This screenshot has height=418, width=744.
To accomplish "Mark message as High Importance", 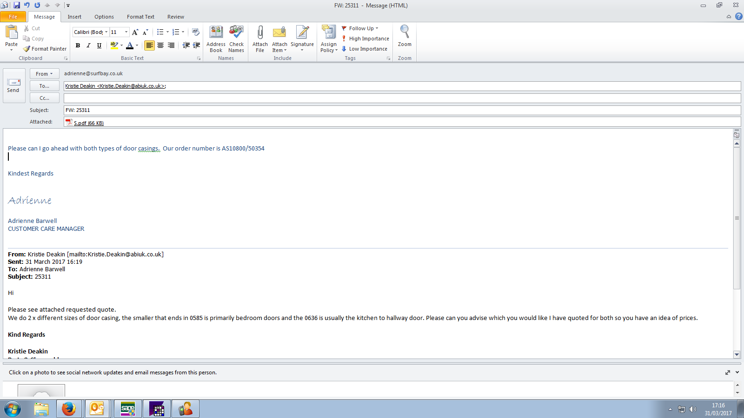I will (365, 39).
